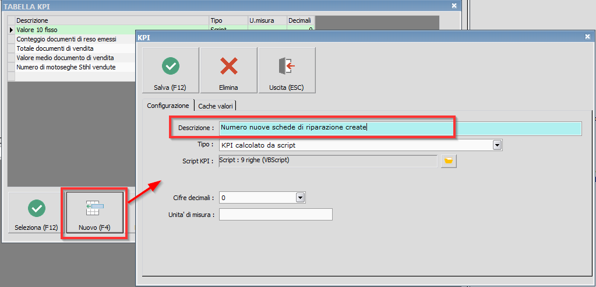Click into the Descrizione text field
596x287 pixels.
(400, 128)
